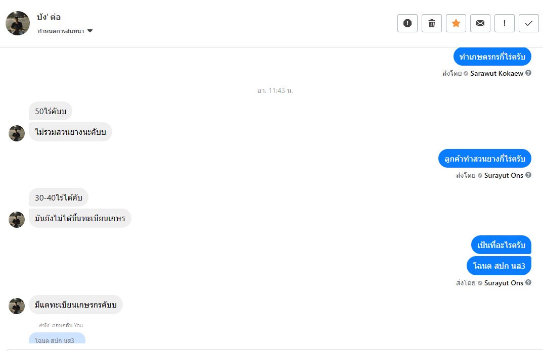Click the spam report icon button

point(408,23)
